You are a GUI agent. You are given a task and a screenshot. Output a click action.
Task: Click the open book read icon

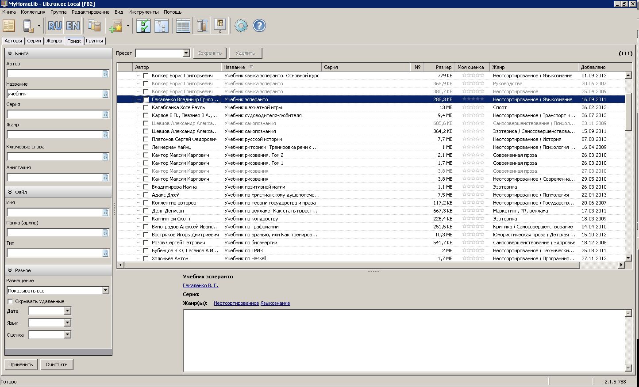(x=9, y=26)
